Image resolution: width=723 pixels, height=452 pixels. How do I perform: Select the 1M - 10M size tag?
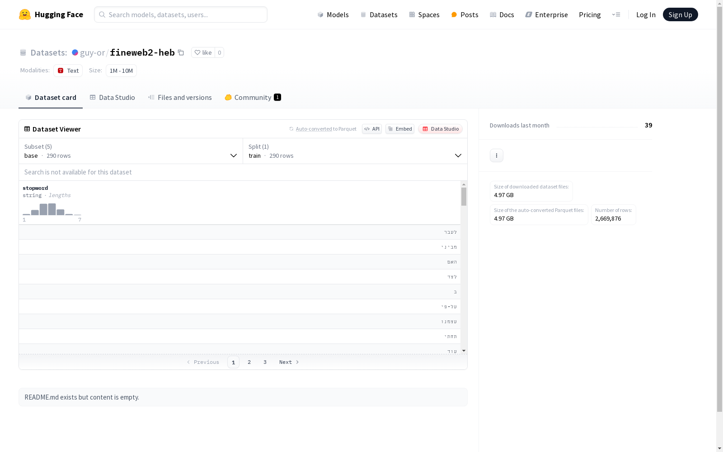(x=121, y=71)
